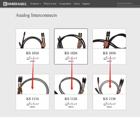Click Select Series logo under KS 1116
This screenshot has width=140, height=117.
tap(33, 105)
